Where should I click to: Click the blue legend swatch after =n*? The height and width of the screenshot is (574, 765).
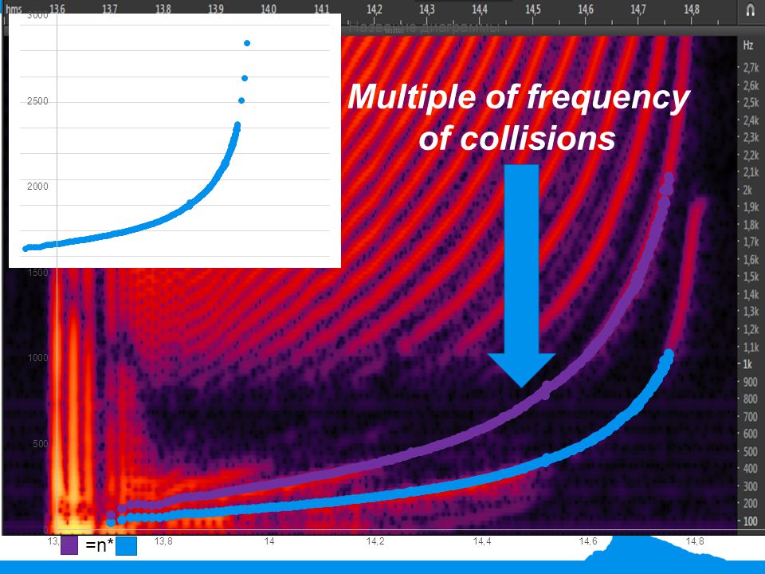pos(127,546)
